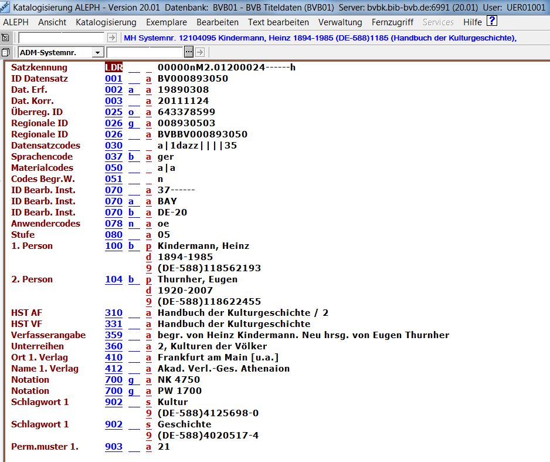Image resolution: width=550 pixels, height=462 pixels.
Task: Click field tag 331 for HST VF
Action: (114, 324)
